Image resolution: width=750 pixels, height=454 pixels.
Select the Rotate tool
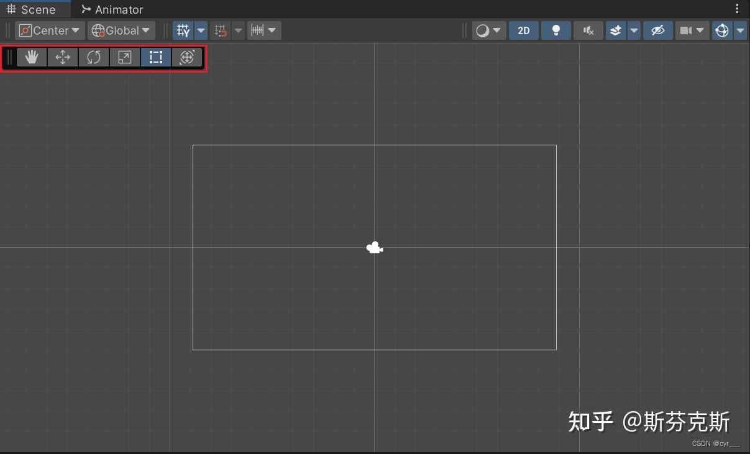click(94, 58)
